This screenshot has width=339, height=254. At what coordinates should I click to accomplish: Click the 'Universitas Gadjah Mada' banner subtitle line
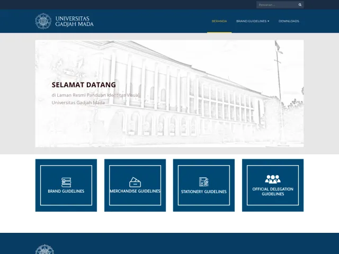pyautogui.click(x=78, y=103)
